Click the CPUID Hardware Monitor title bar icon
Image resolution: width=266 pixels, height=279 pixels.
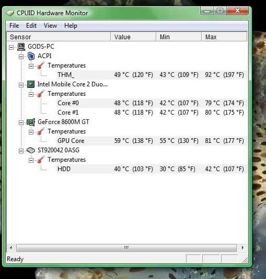point(10,13)
